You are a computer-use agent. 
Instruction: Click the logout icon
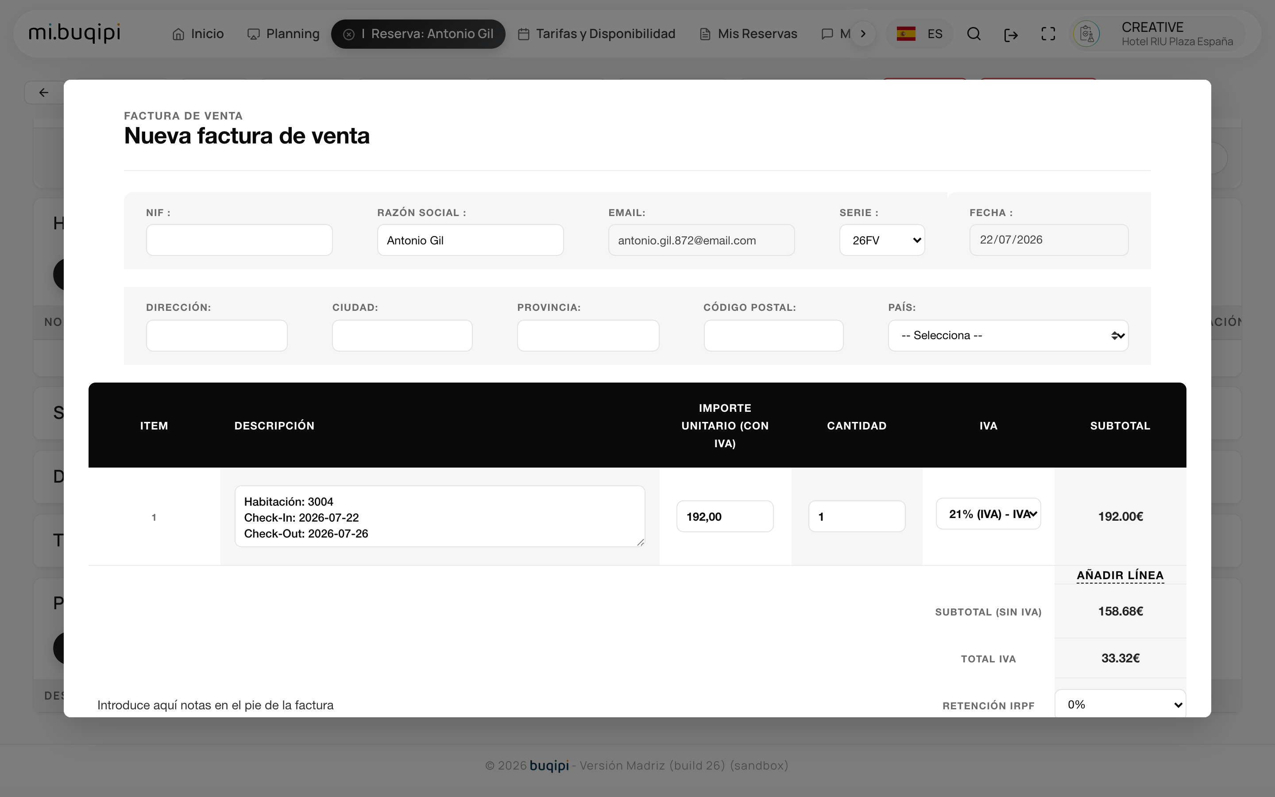point(1011,35)
